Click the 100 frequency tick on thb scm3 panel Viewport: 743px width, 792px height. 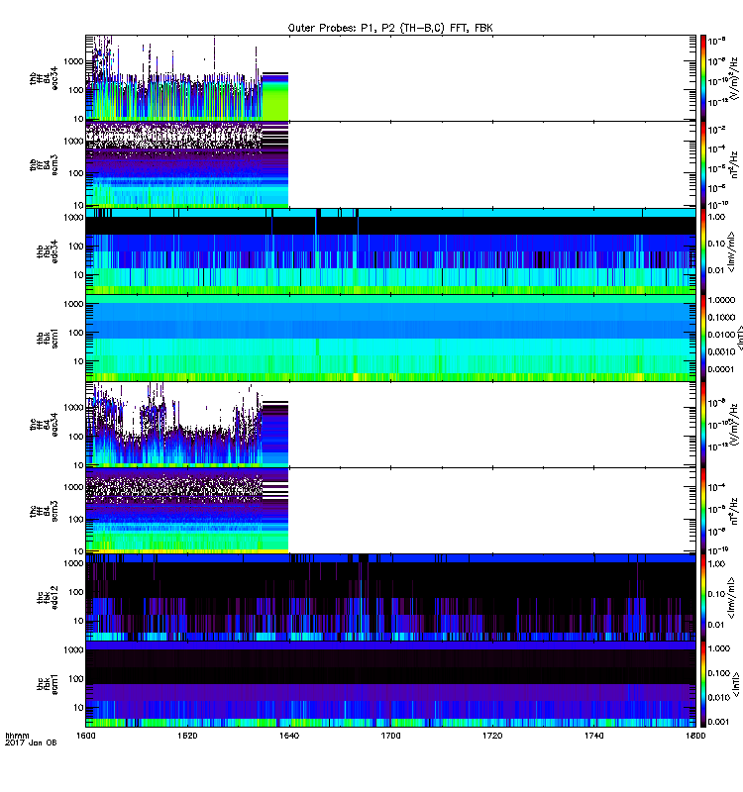click(x=76, y=173)
